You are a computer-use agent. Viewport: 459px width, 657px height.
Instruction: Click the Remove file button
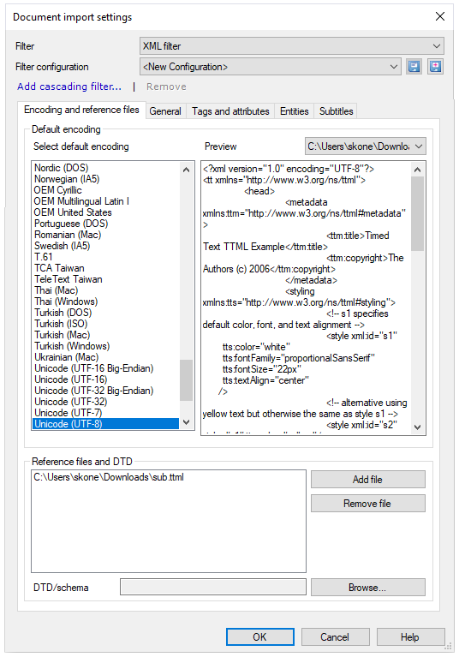(367, 503)
